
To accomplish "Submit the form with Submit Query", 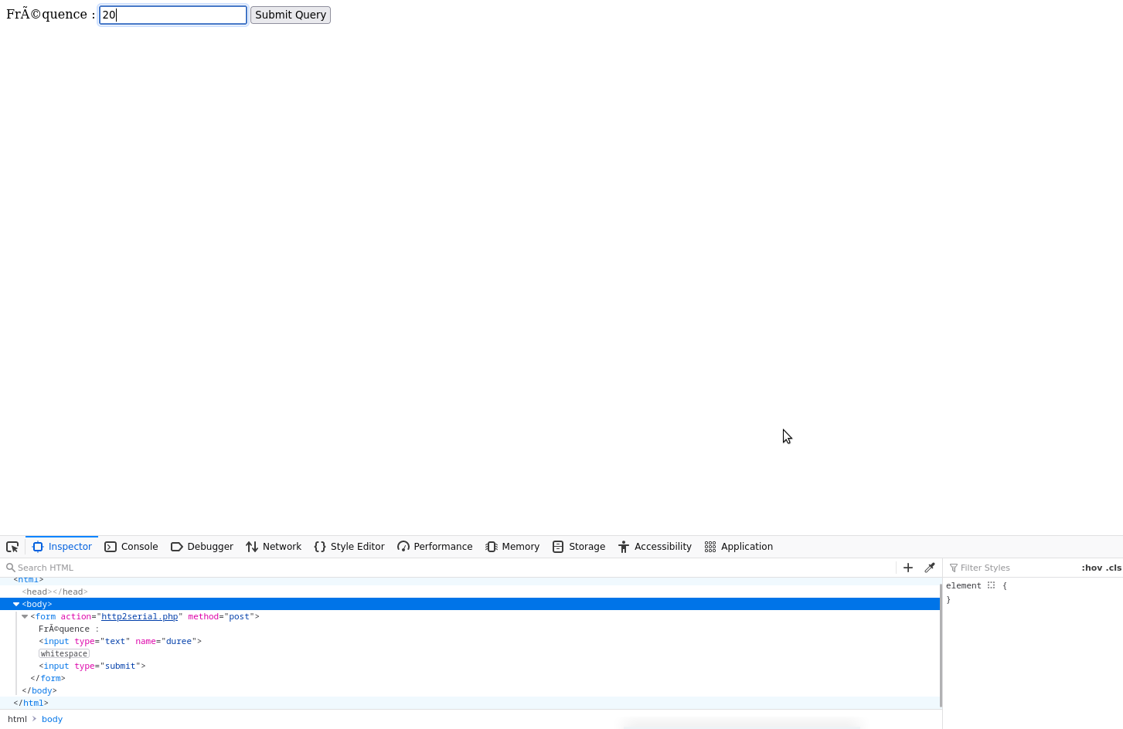I will 291,15.
